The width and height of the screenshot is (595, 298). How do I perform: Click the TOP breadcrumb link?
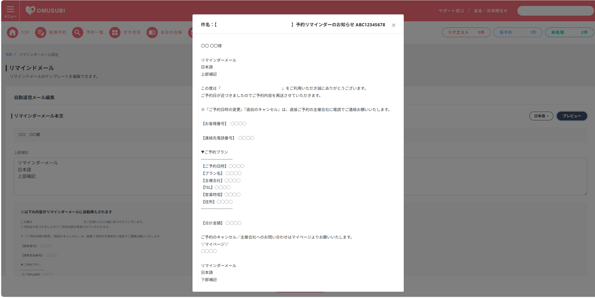(9, 55)
